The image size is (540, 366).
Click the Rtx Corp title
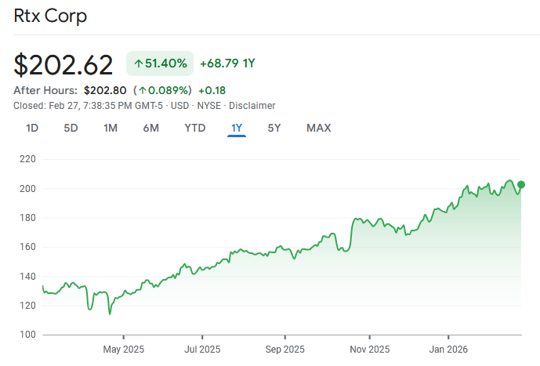(50, 16)
